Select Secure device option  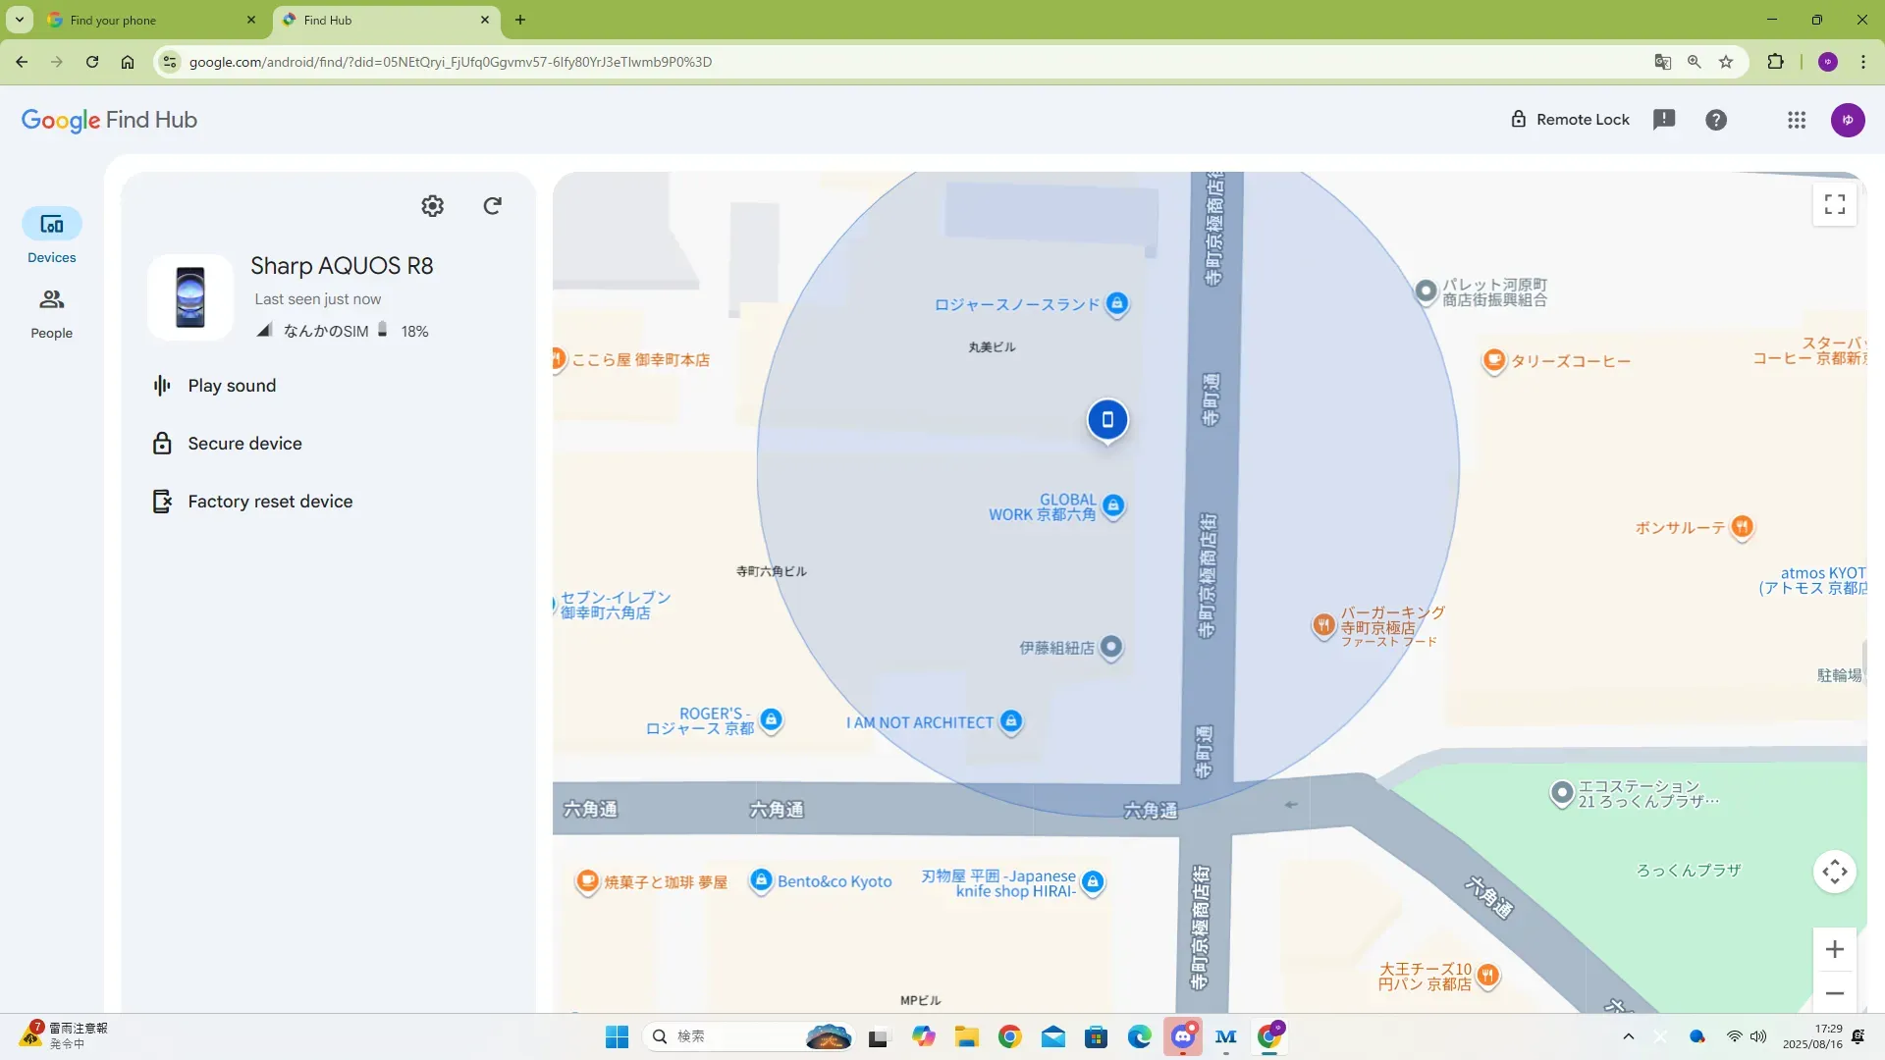click(x=244, y=444)
